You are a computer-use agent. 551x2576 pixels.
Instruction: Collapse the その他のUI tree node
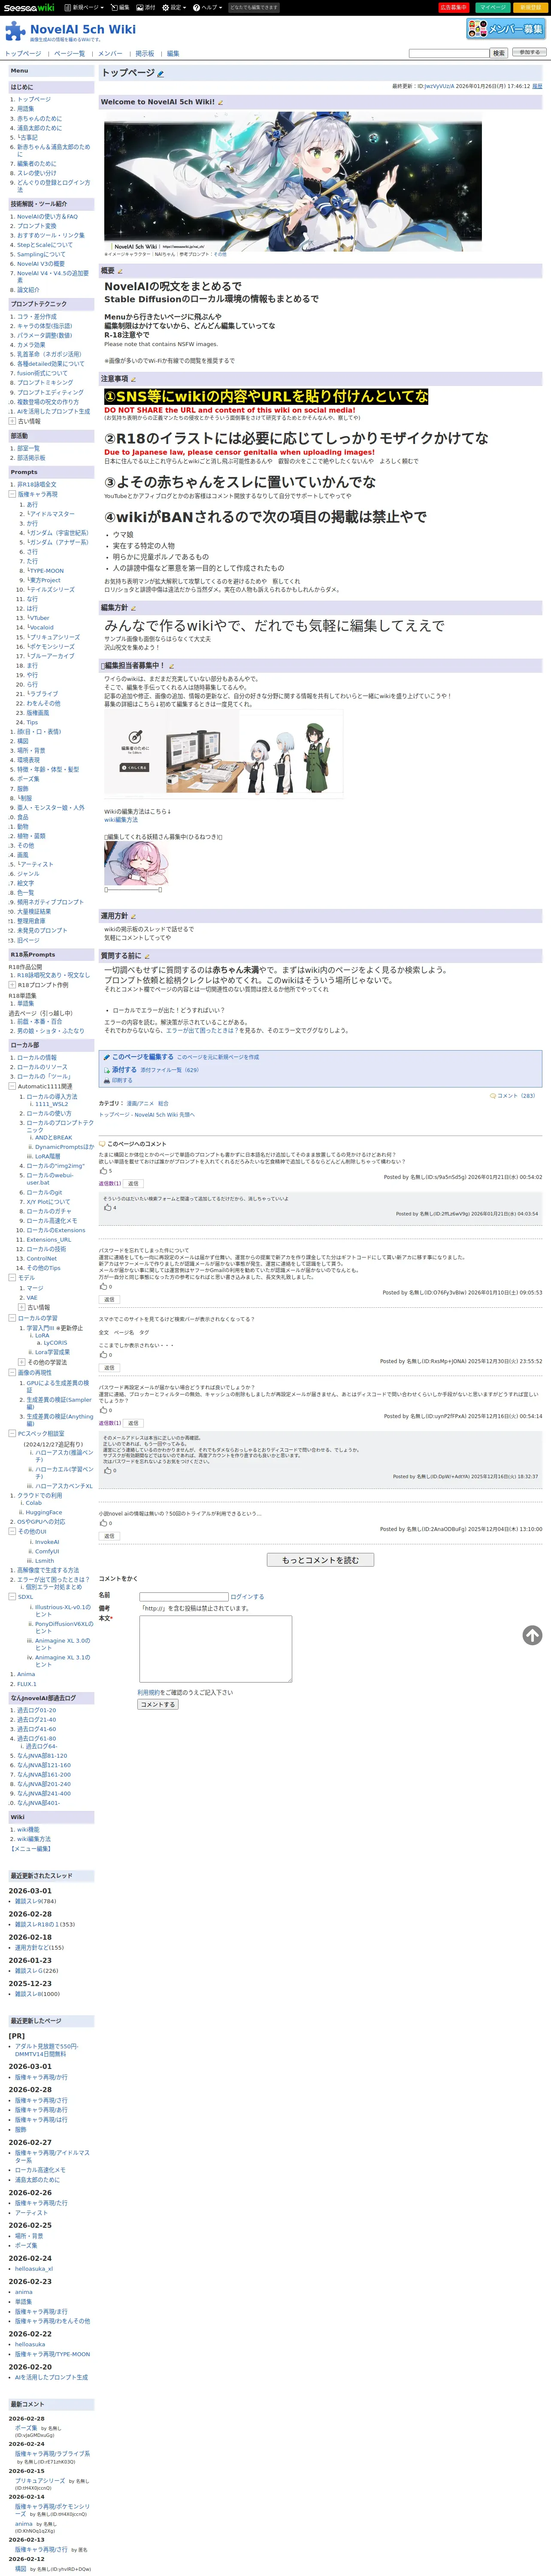click(x=12, y=1531)
